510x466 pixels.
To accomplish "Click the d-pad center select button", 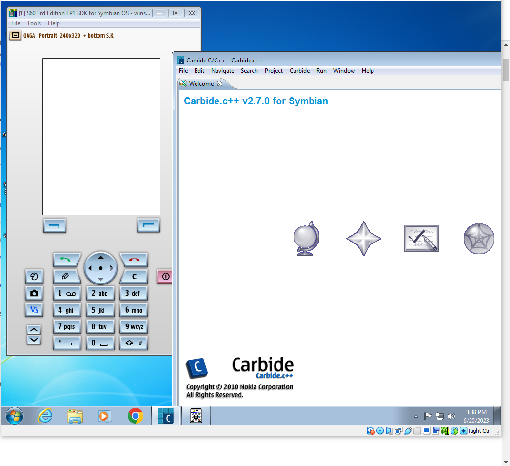I will tap(101, 268).
